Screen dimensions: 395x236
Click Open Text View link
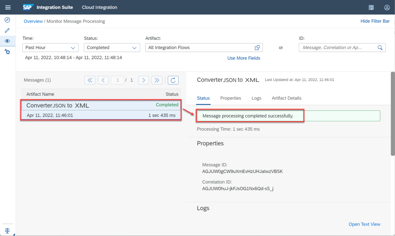[364, 224]
